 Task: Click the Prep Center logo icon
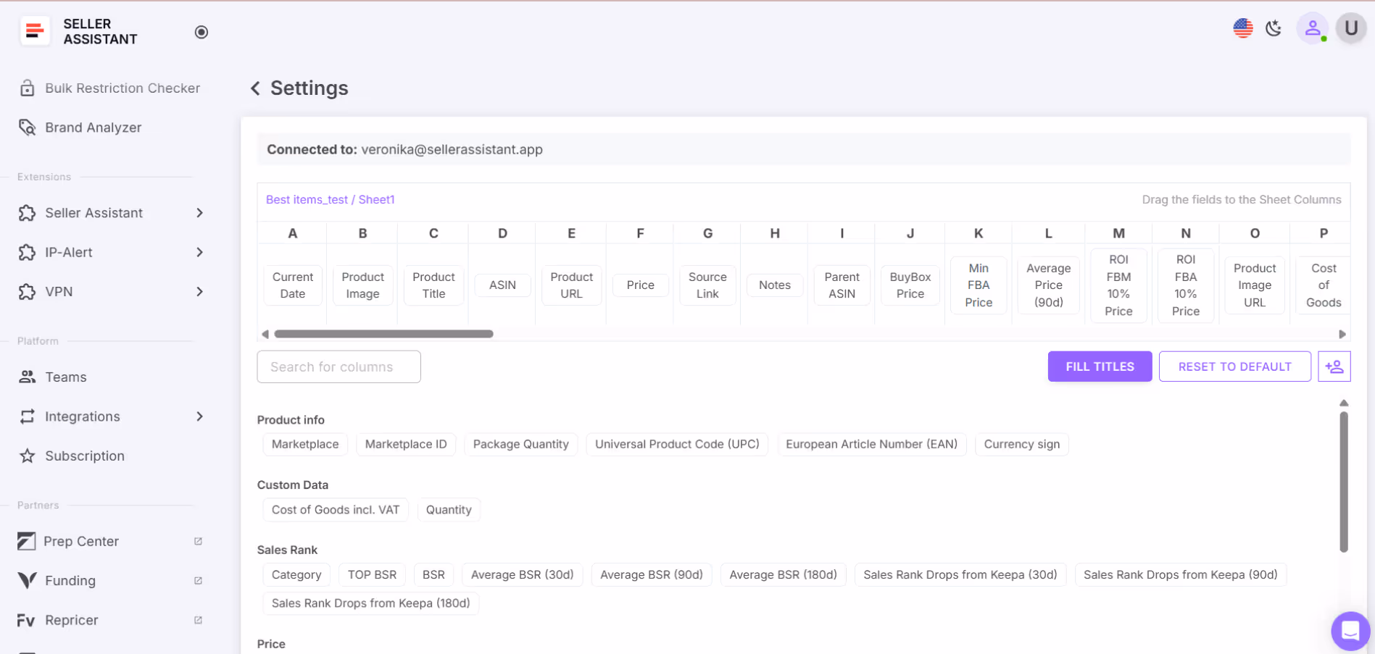click(x=27, y=541)
